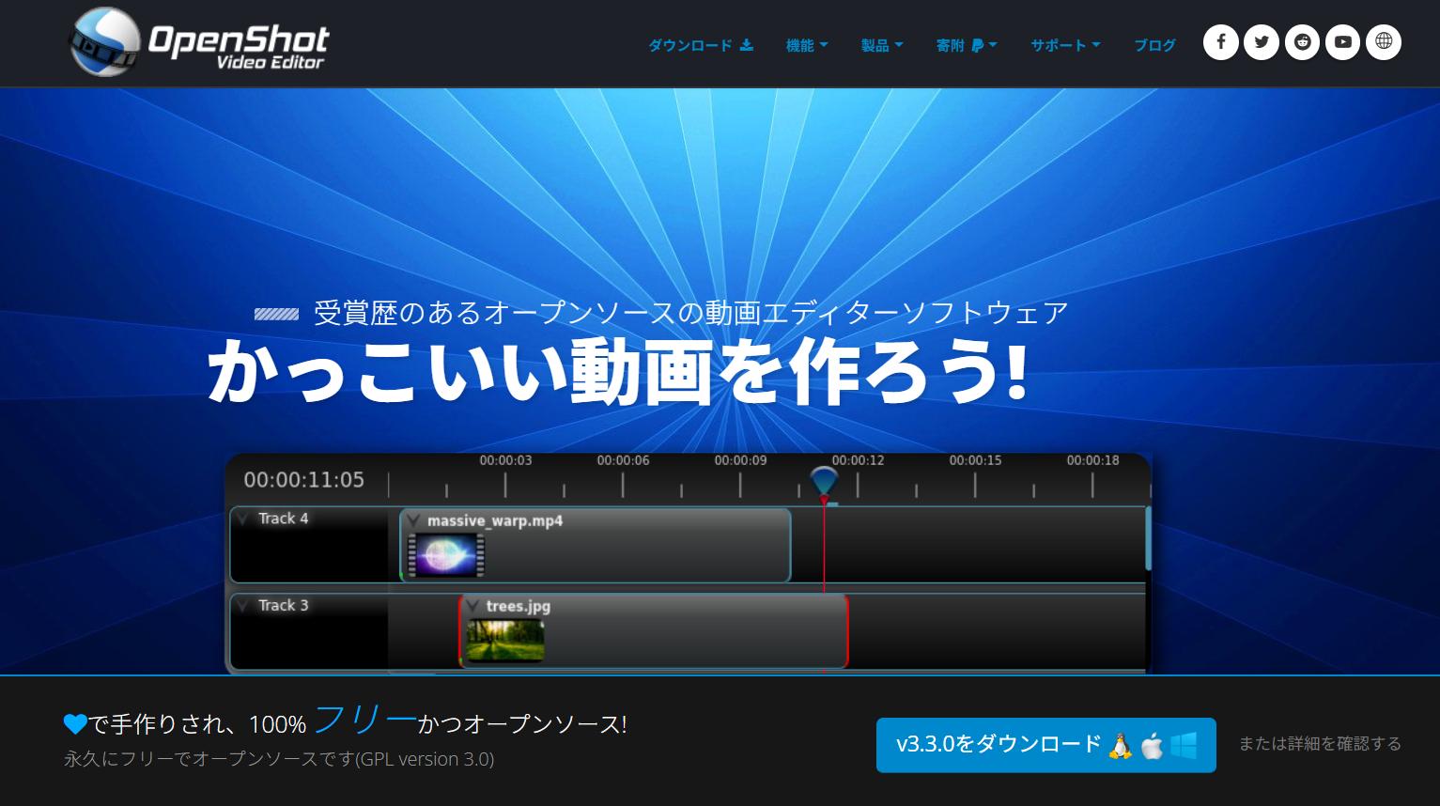Open the massive_warp.mp4 clip menu arrow

[x=413, y=520]
